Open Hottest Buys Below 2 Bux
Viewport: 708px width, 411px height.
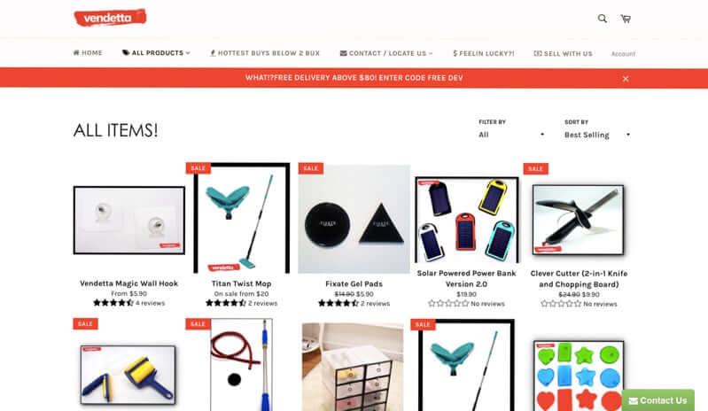265,53
